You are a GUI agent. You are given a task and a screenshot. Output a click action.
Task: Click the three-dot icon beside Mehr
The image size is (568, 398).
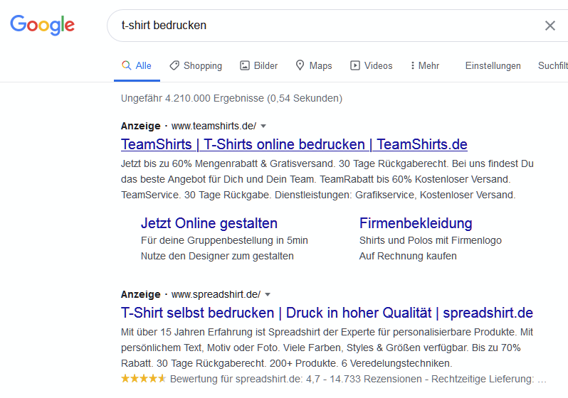(413, 65)
